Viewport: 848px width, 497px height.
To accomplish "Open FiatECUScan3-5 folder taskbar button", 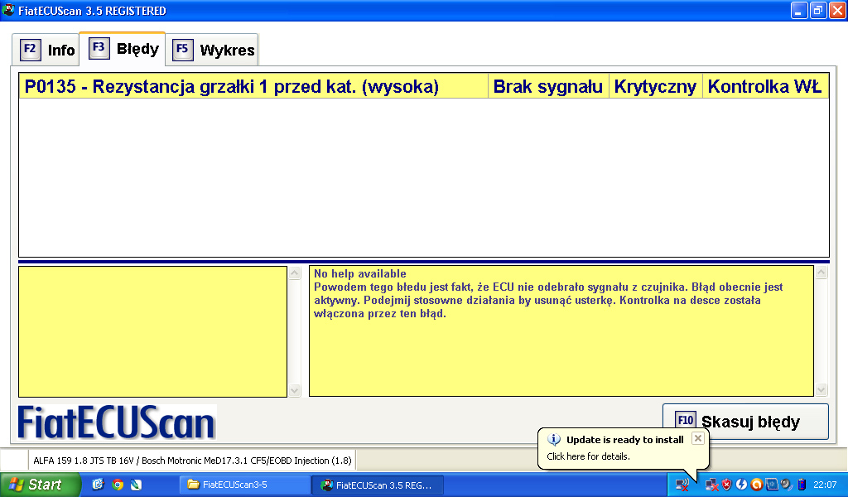I will point(244,485).
